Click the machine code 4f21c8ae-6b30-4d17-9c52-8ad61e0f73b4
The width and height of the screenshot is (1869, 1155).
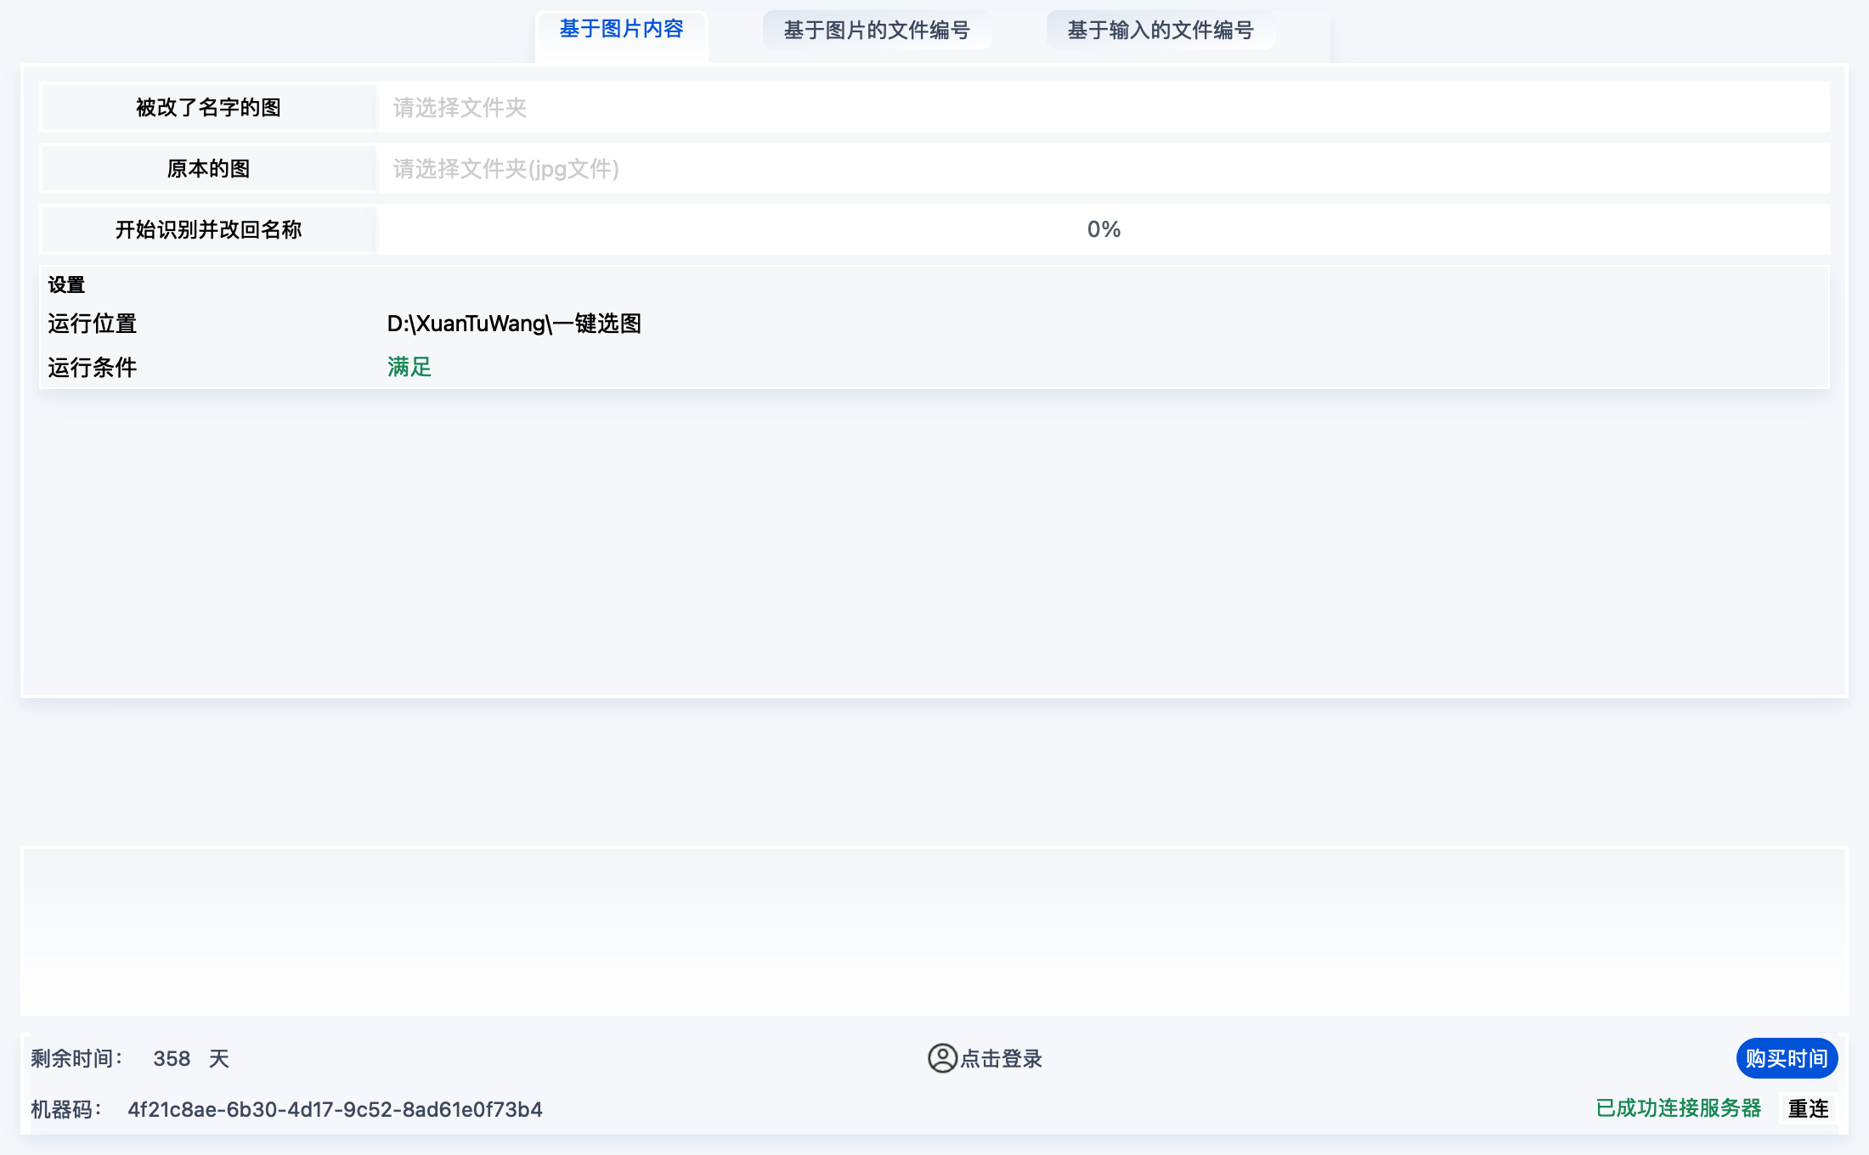(x=335, y=1109)
